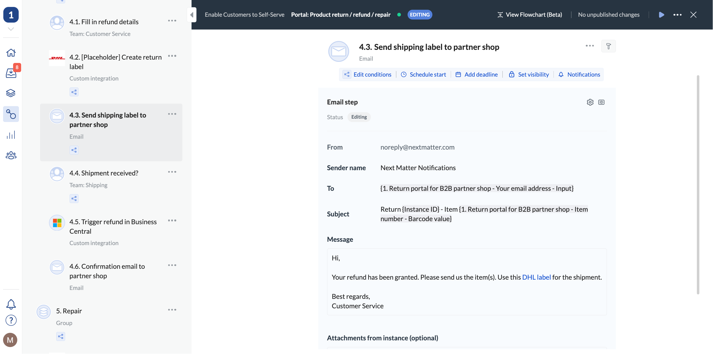Image resolution: width=713 pixels, height=354 pixels.
Task: Open Schedule start options
Action: [x=423, y=74]
